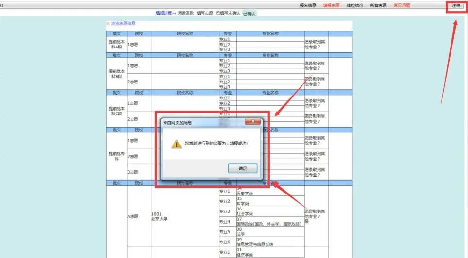
Task: Click the 历史学类 major entry
Action: click(x=245, y=193)
